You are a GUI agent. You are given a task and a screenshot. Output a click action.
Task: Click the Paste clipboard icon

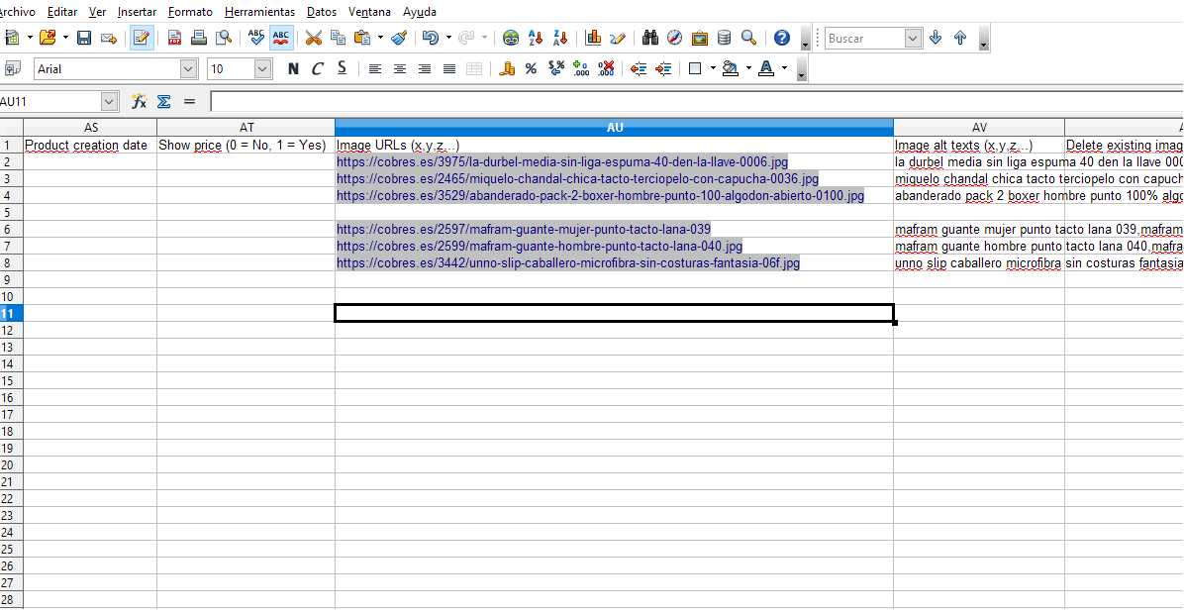[363, 38]
